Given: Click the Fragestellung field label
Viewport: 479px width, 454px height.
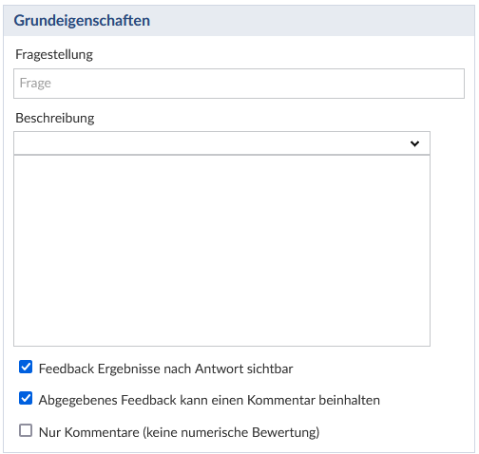Looking at the screenshot, I should tap(54, 54).
